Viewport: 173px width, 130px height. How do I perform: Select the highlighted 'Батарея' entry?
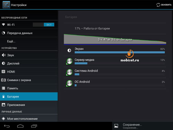click(29, 96)
